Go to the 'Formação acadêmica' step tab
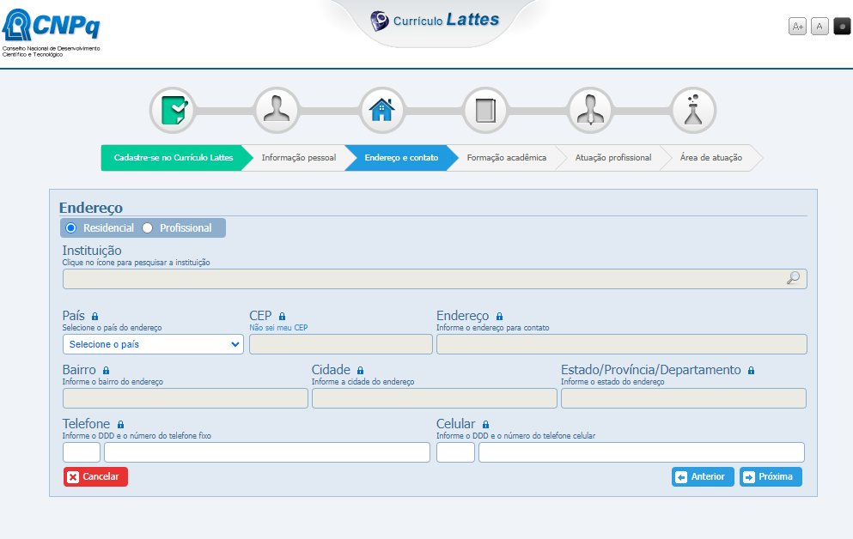 tap(506, 158)
